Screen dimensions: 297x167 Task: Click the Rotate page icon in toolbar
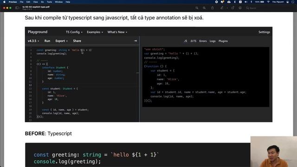pos(233,8)
